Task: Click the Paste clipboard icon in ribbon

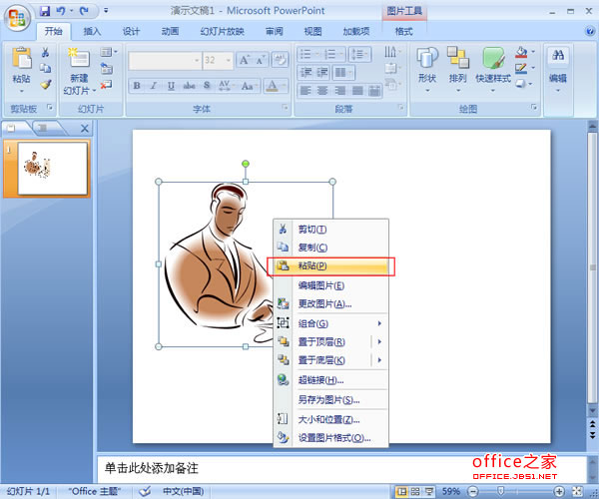Action: pyautogui.click(x=21, y=59)
